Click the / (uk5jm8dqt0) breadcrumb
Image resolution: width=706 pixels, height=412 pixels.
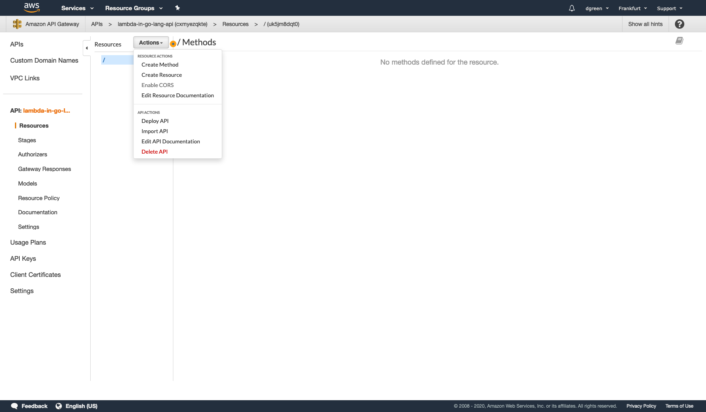click(x=281, y=24)
